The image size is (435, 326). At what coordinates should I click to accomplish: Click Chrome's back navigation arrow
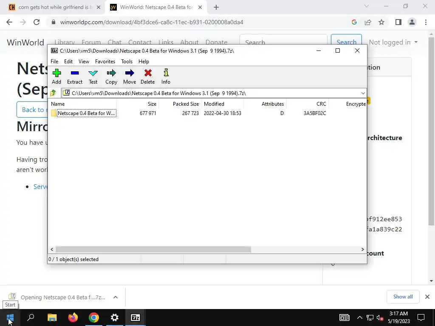pyautogui.click(x=9, y=22)
